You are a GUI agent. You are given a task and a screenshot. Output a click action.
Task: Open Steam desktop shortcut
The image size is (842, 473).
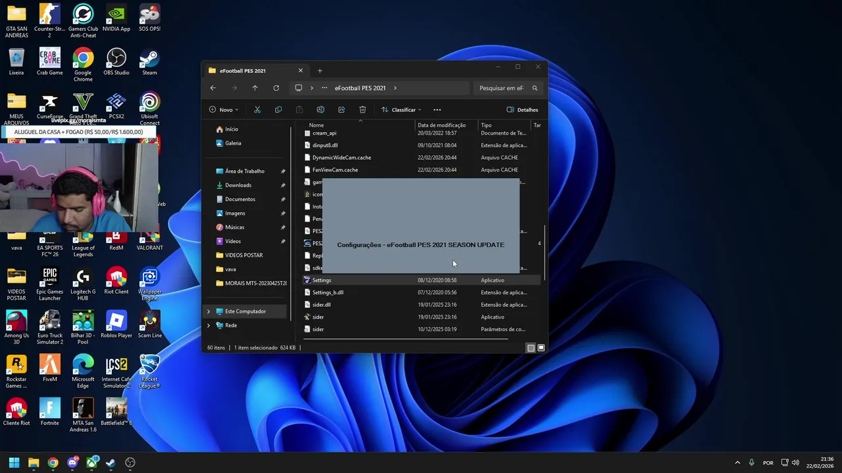(149, 62)
